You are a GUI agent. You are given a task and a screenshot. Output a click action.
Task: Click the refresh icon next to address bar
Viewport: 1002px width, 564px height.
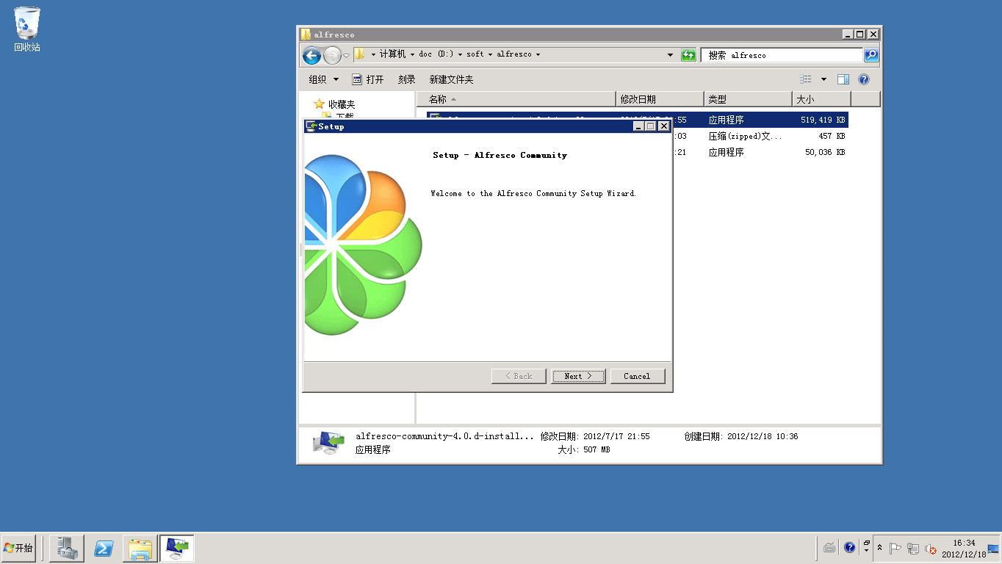[x=688, y=55]
